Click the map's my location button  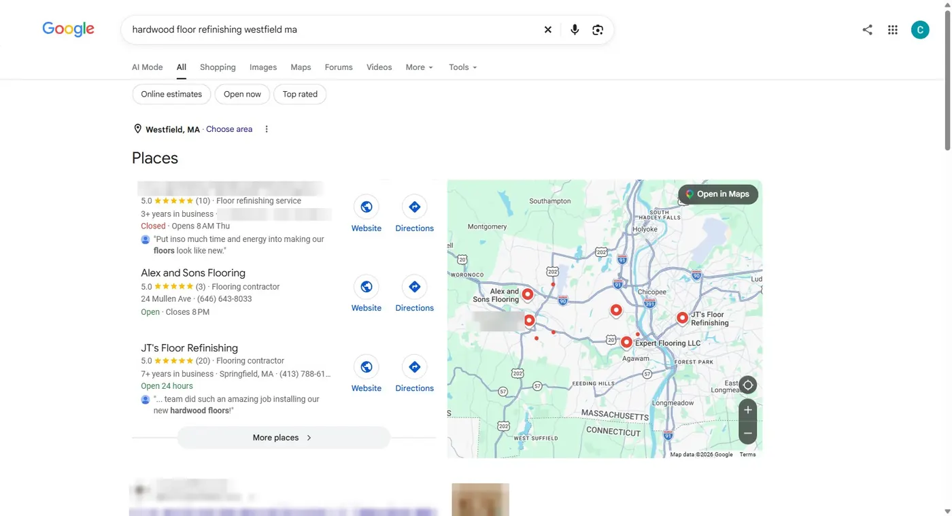pos(748,385)
